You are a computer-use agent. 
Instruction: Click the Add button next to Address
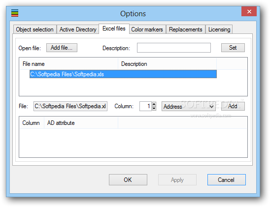point(233,106)
